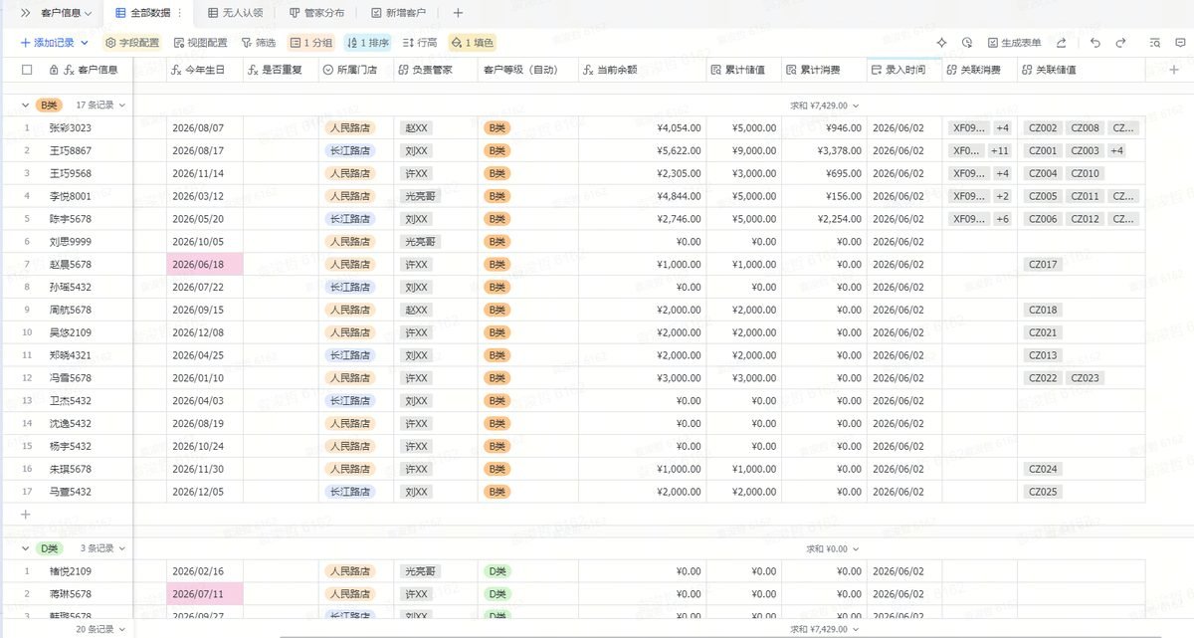Open the 筛选 filter tool
The image size is (1194, 638).
[x=259, y=43]
